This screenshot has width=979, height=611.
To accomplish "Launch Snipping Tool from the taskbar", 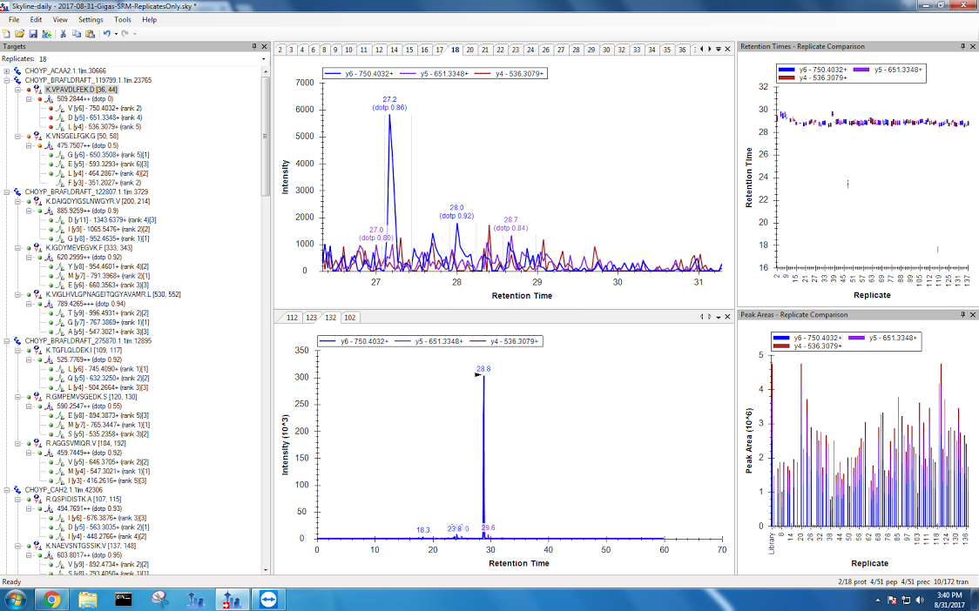I will pyautogui.click(x=159, y=599).
